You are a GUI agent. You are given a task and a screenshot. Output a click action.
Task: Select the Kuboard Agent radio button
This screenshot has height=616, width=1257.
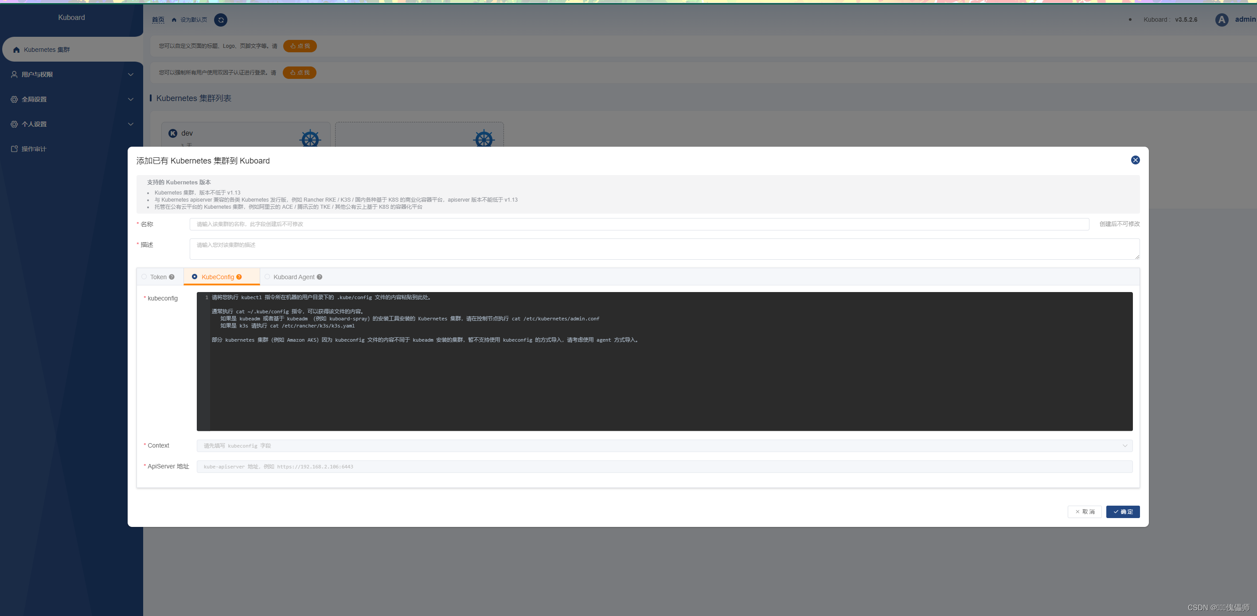click(267, 277)
